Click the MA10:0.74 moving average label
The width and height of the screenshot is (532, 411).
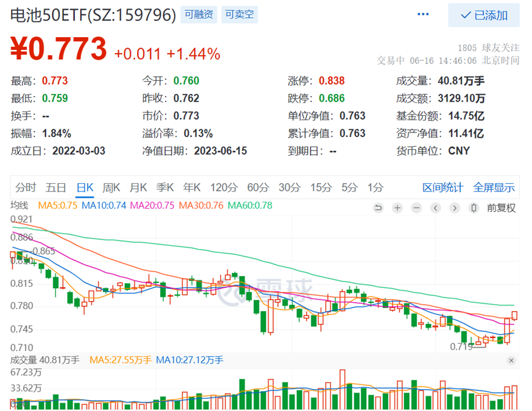click(104, 205)
